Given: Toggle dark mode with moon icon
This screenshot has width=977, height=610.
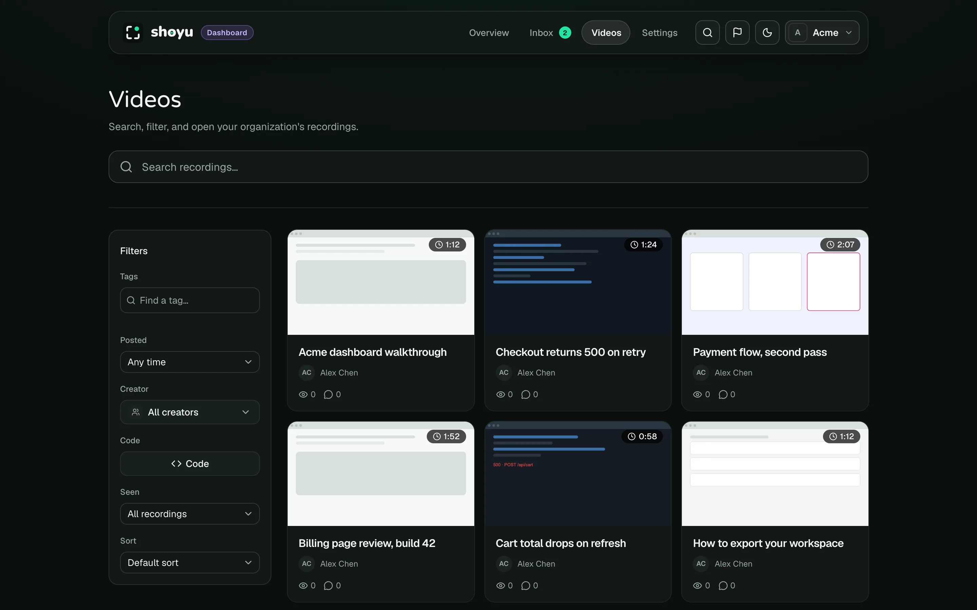Looking at the screenshot, I should 767,33.
